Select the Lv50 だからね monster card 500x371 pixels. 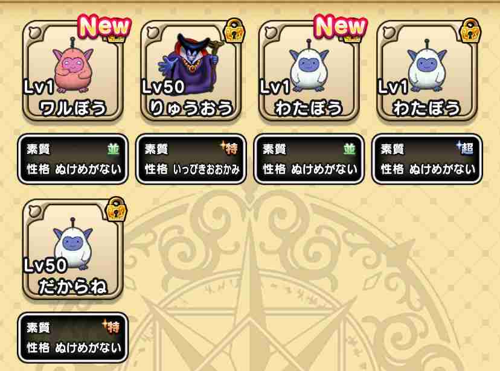[72, 249]
